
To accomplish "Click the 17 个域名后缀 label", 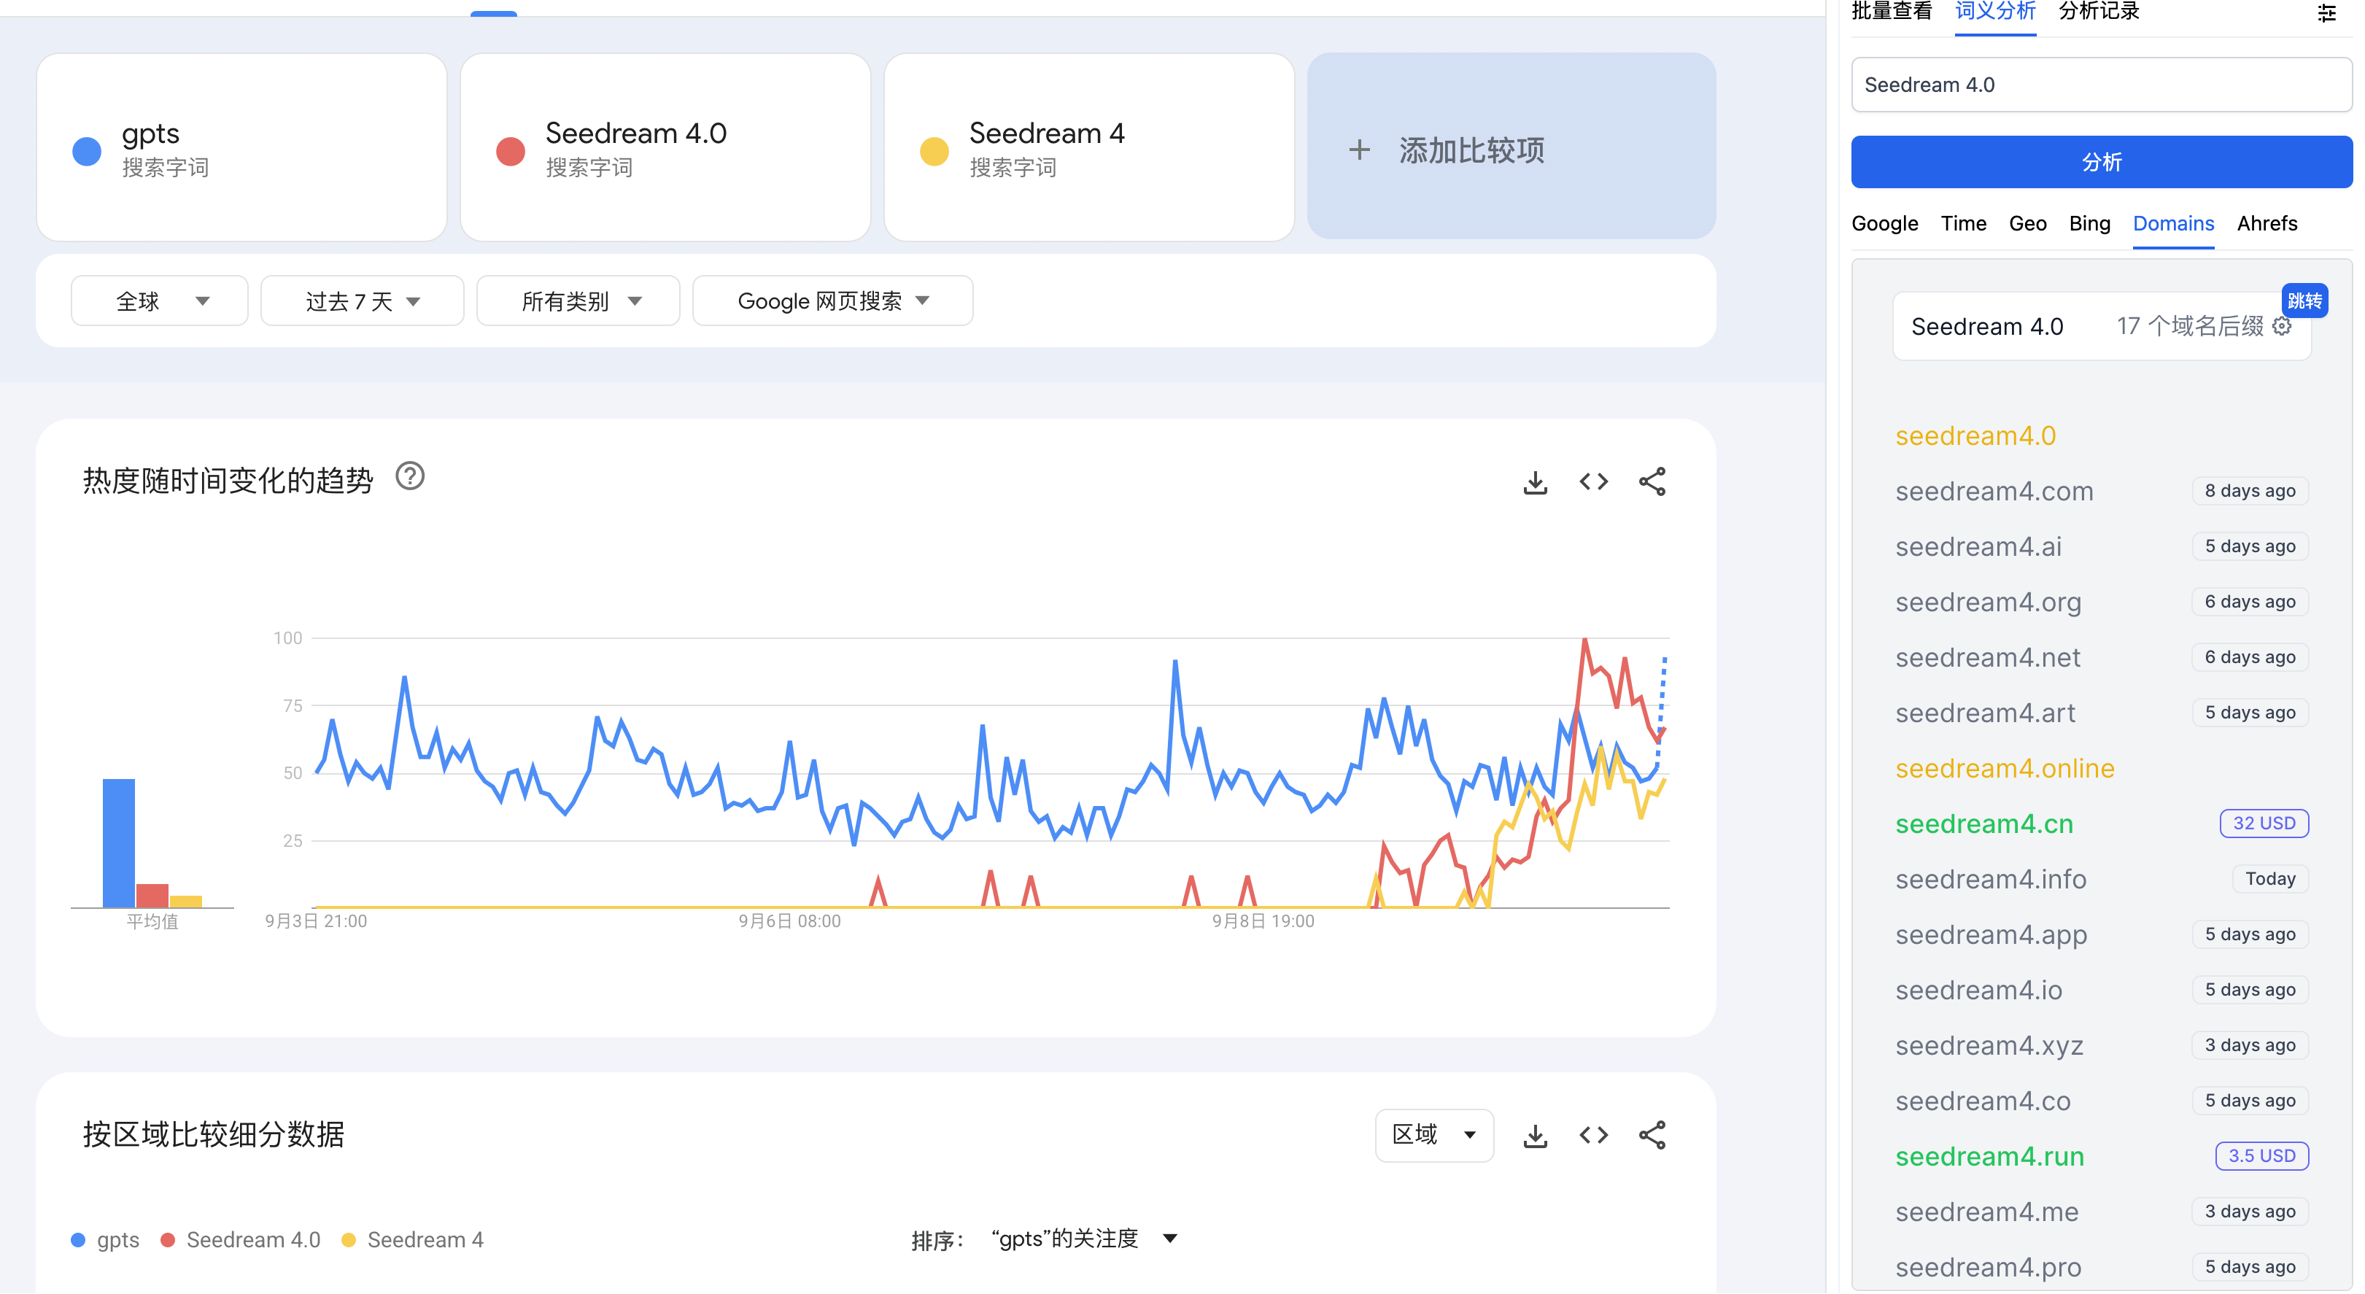I will (2190, 326).
